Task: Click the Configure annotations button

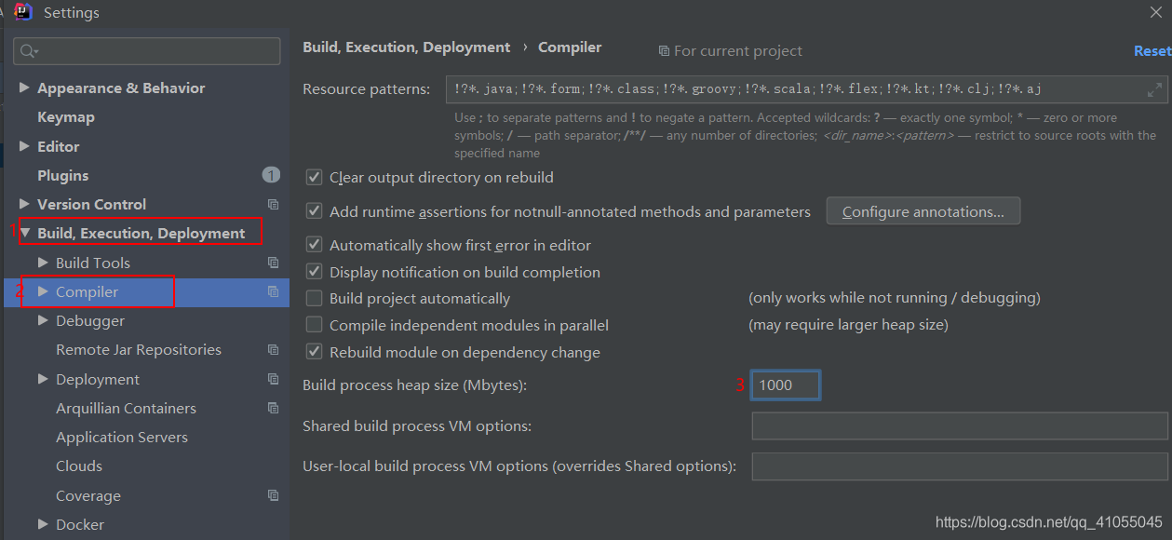Action: tap(923, 211)
